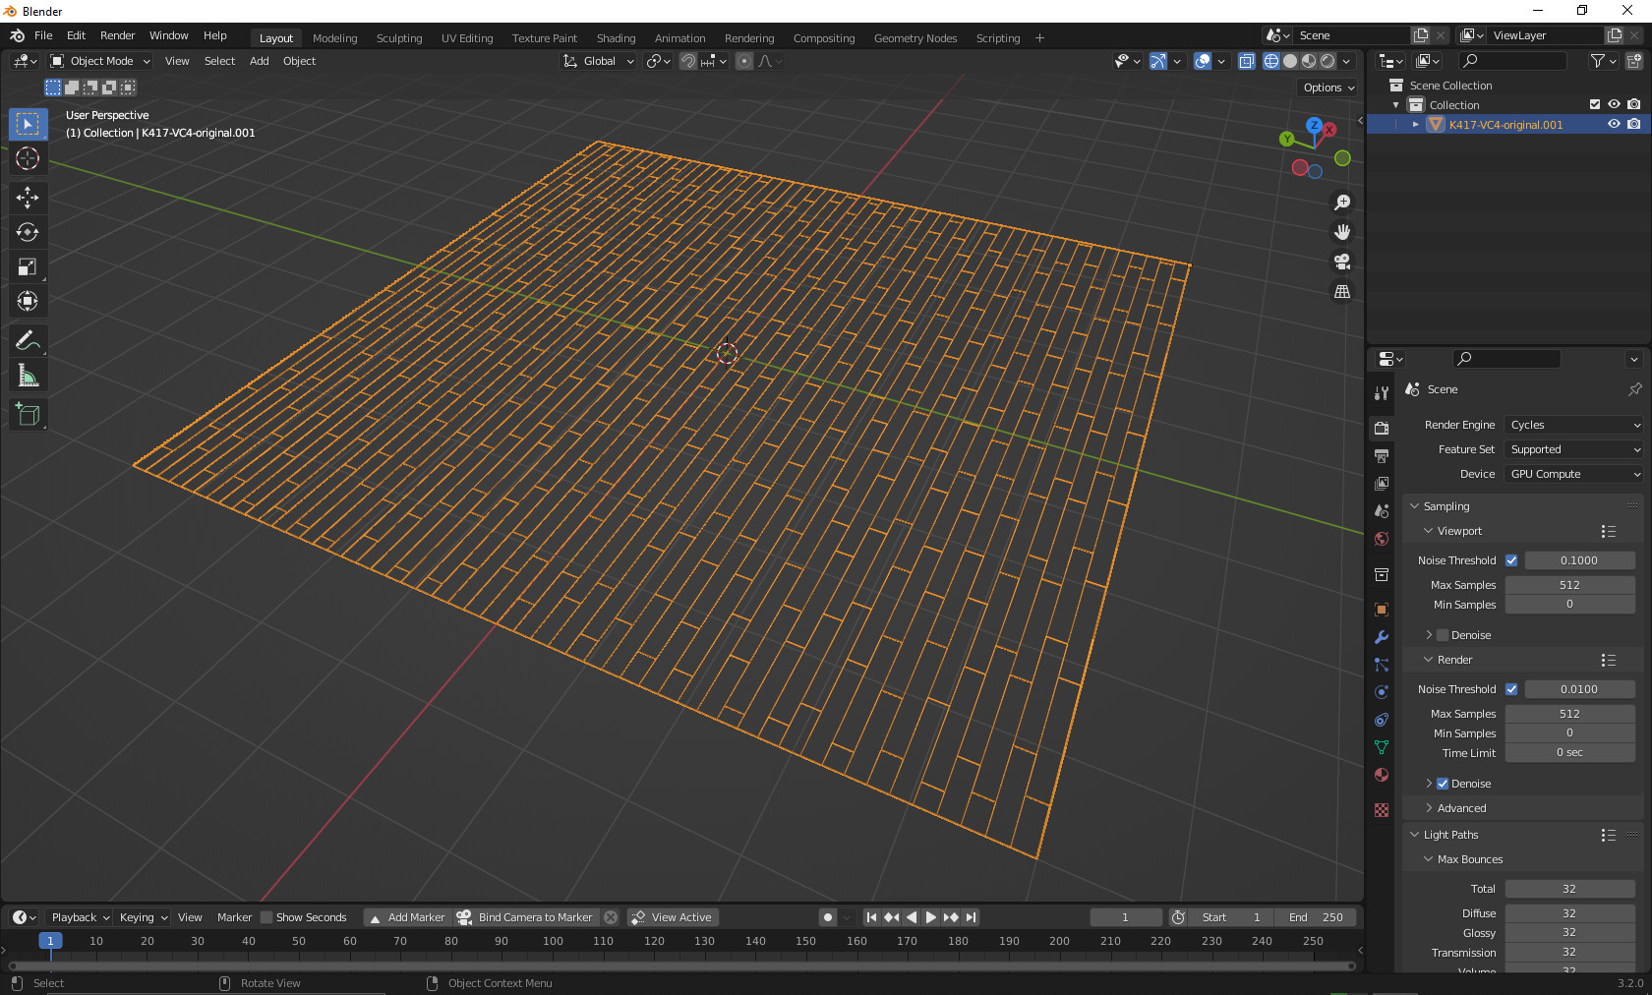
Task: Open World properties tab
Action: point(1382,539)
